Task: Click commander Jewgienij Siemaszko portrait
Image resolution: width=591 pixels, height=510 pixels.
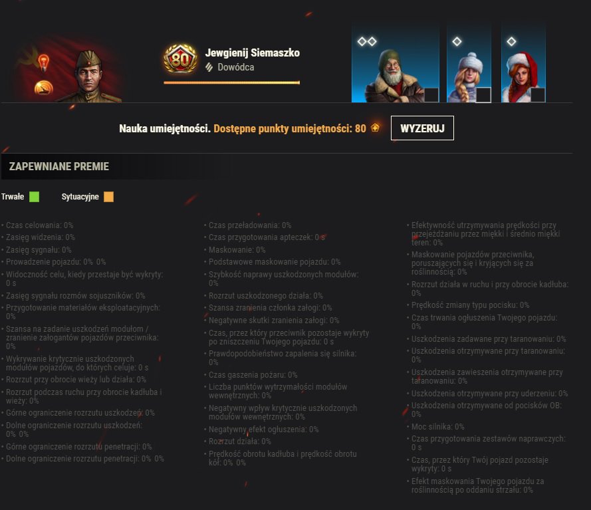Action: click(x=89, y=76)
